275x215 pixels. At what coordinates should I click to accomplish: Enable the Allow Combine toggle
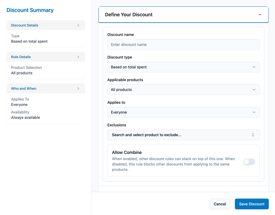coord(249,162)
